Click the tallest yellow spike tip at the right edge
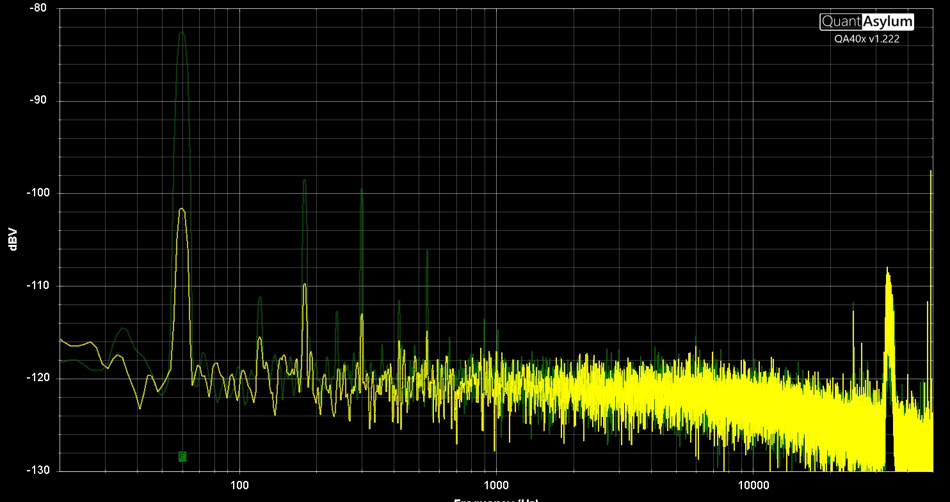950x502 pixels. pos(931,171)
